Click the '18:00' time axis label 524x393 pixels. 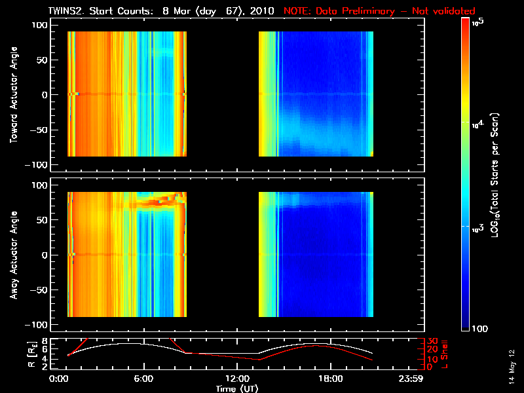point(331,379)
